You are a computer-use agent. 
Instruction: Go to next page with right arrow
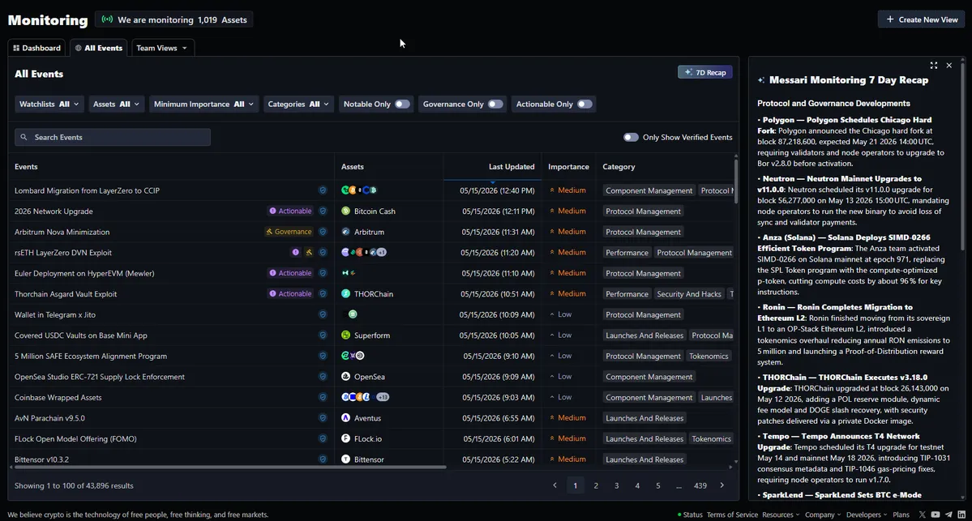point(722,485)
